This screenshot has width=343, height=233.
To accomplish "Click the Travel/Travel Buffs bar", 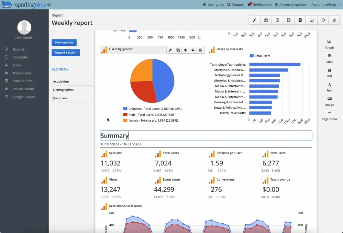I will tap(260, 113).
